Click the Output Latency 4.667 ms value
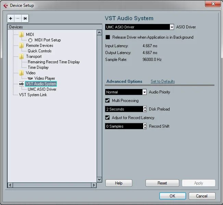Viewport: 223px width, 205px height. coord(150,53)
